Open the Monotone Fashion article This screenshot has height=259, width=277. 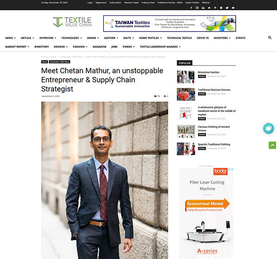209,73
